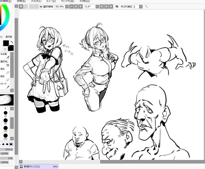Click the horizontal canvas scrollbar thumb
The height and width of the screenshot is (169, 205).
pos(153,161)
